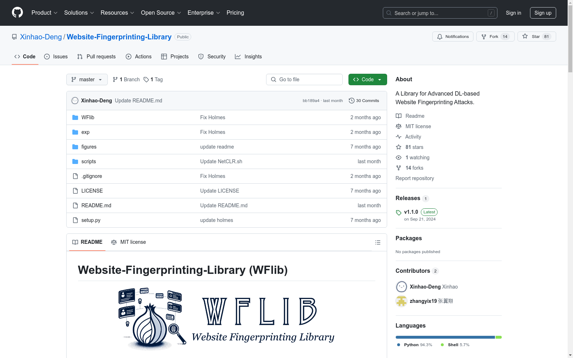Expand the Resources menu
The image size is (573, 358).
(x=117, y=13)
